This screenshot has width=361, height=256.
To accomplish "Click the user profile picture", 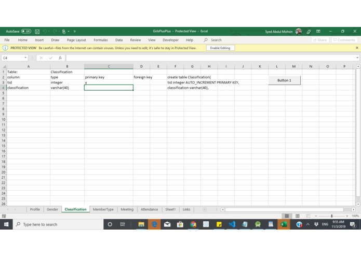I will (299, 32).
